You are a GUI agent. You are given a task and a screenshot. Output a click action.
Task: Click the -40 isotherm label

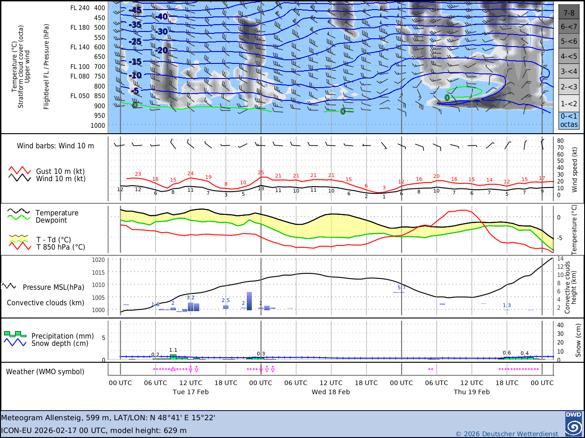tap(161, 17)
